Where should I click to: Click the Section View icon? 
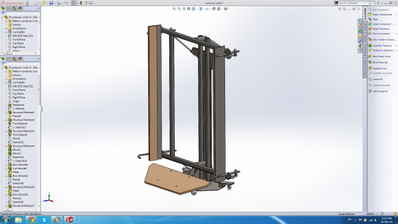click(x=189, y=9)
